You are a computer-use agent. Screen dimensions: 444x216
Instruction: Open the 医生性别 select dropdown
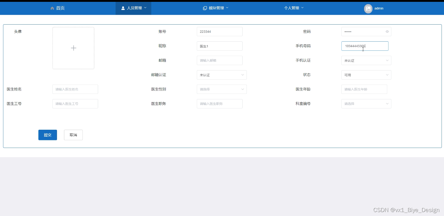(x=222, y=89)
